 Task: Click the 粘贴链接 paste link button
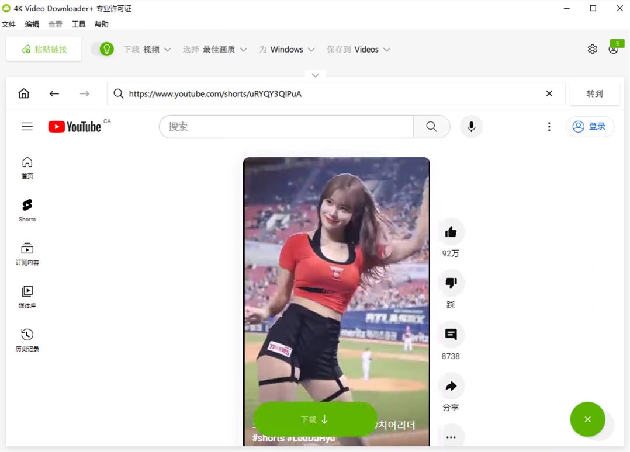[x=44, y=50]
